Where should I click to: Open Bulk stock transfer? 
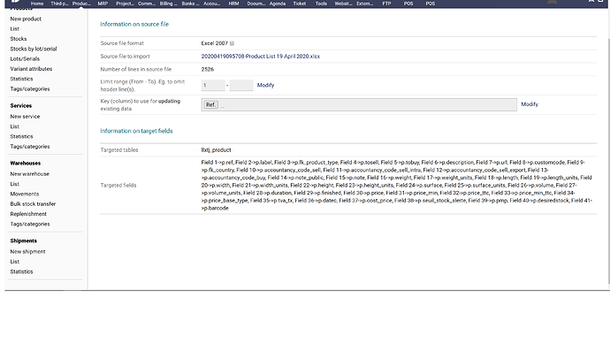(33, 204)
